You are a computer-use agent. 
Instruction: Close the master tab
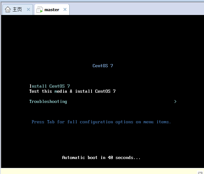click(x=65, y=9)
